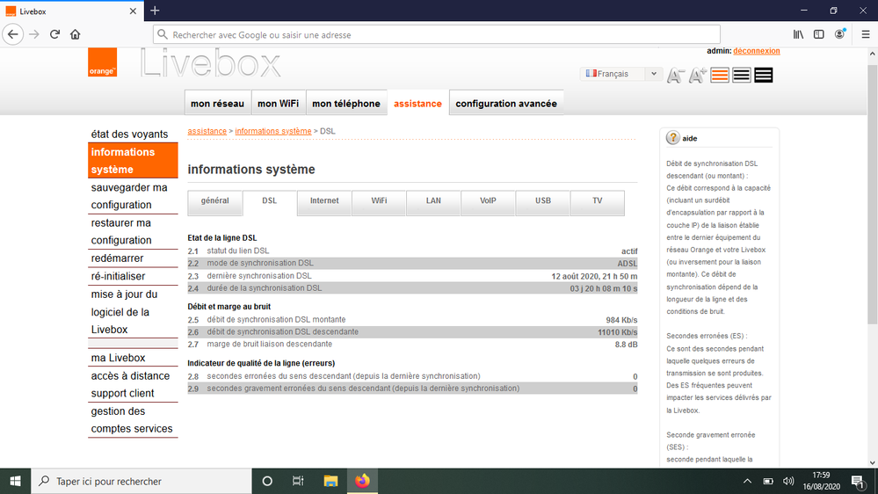878x494 pixels.
Task: Click the informations système breadcrumb link
Action: pyautogui.click(x=273, y=131)
